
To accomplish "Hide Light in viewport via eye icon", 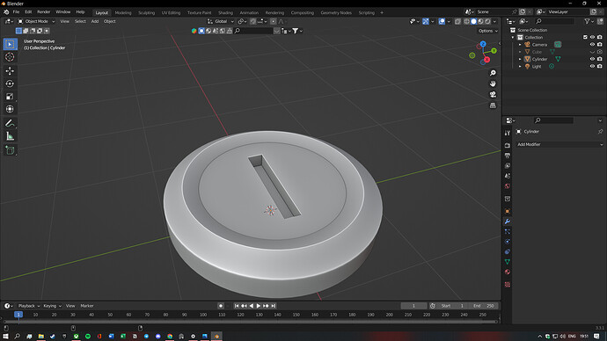I will (592, 67).
